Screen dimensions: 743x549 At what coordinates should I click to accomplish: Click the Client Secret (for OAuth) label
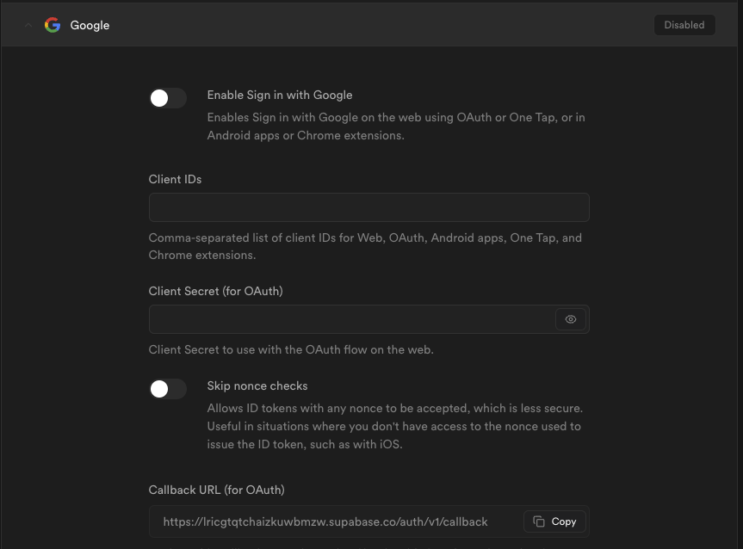tap(215, 291)
